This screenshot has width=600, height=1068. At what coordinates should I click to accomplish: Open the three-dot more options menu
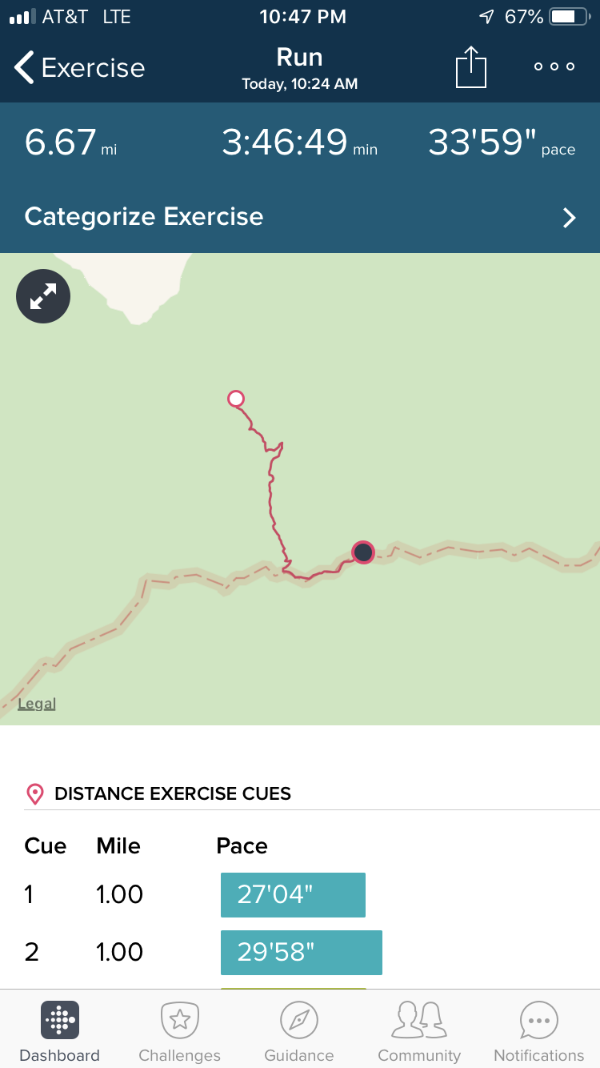554,67
